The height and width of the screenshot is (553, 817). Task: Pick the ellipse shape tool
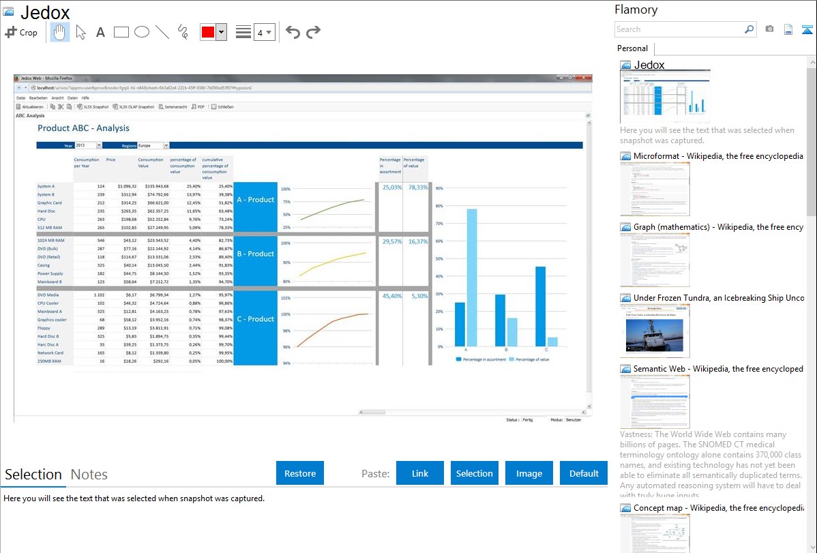tap(142, 32)
